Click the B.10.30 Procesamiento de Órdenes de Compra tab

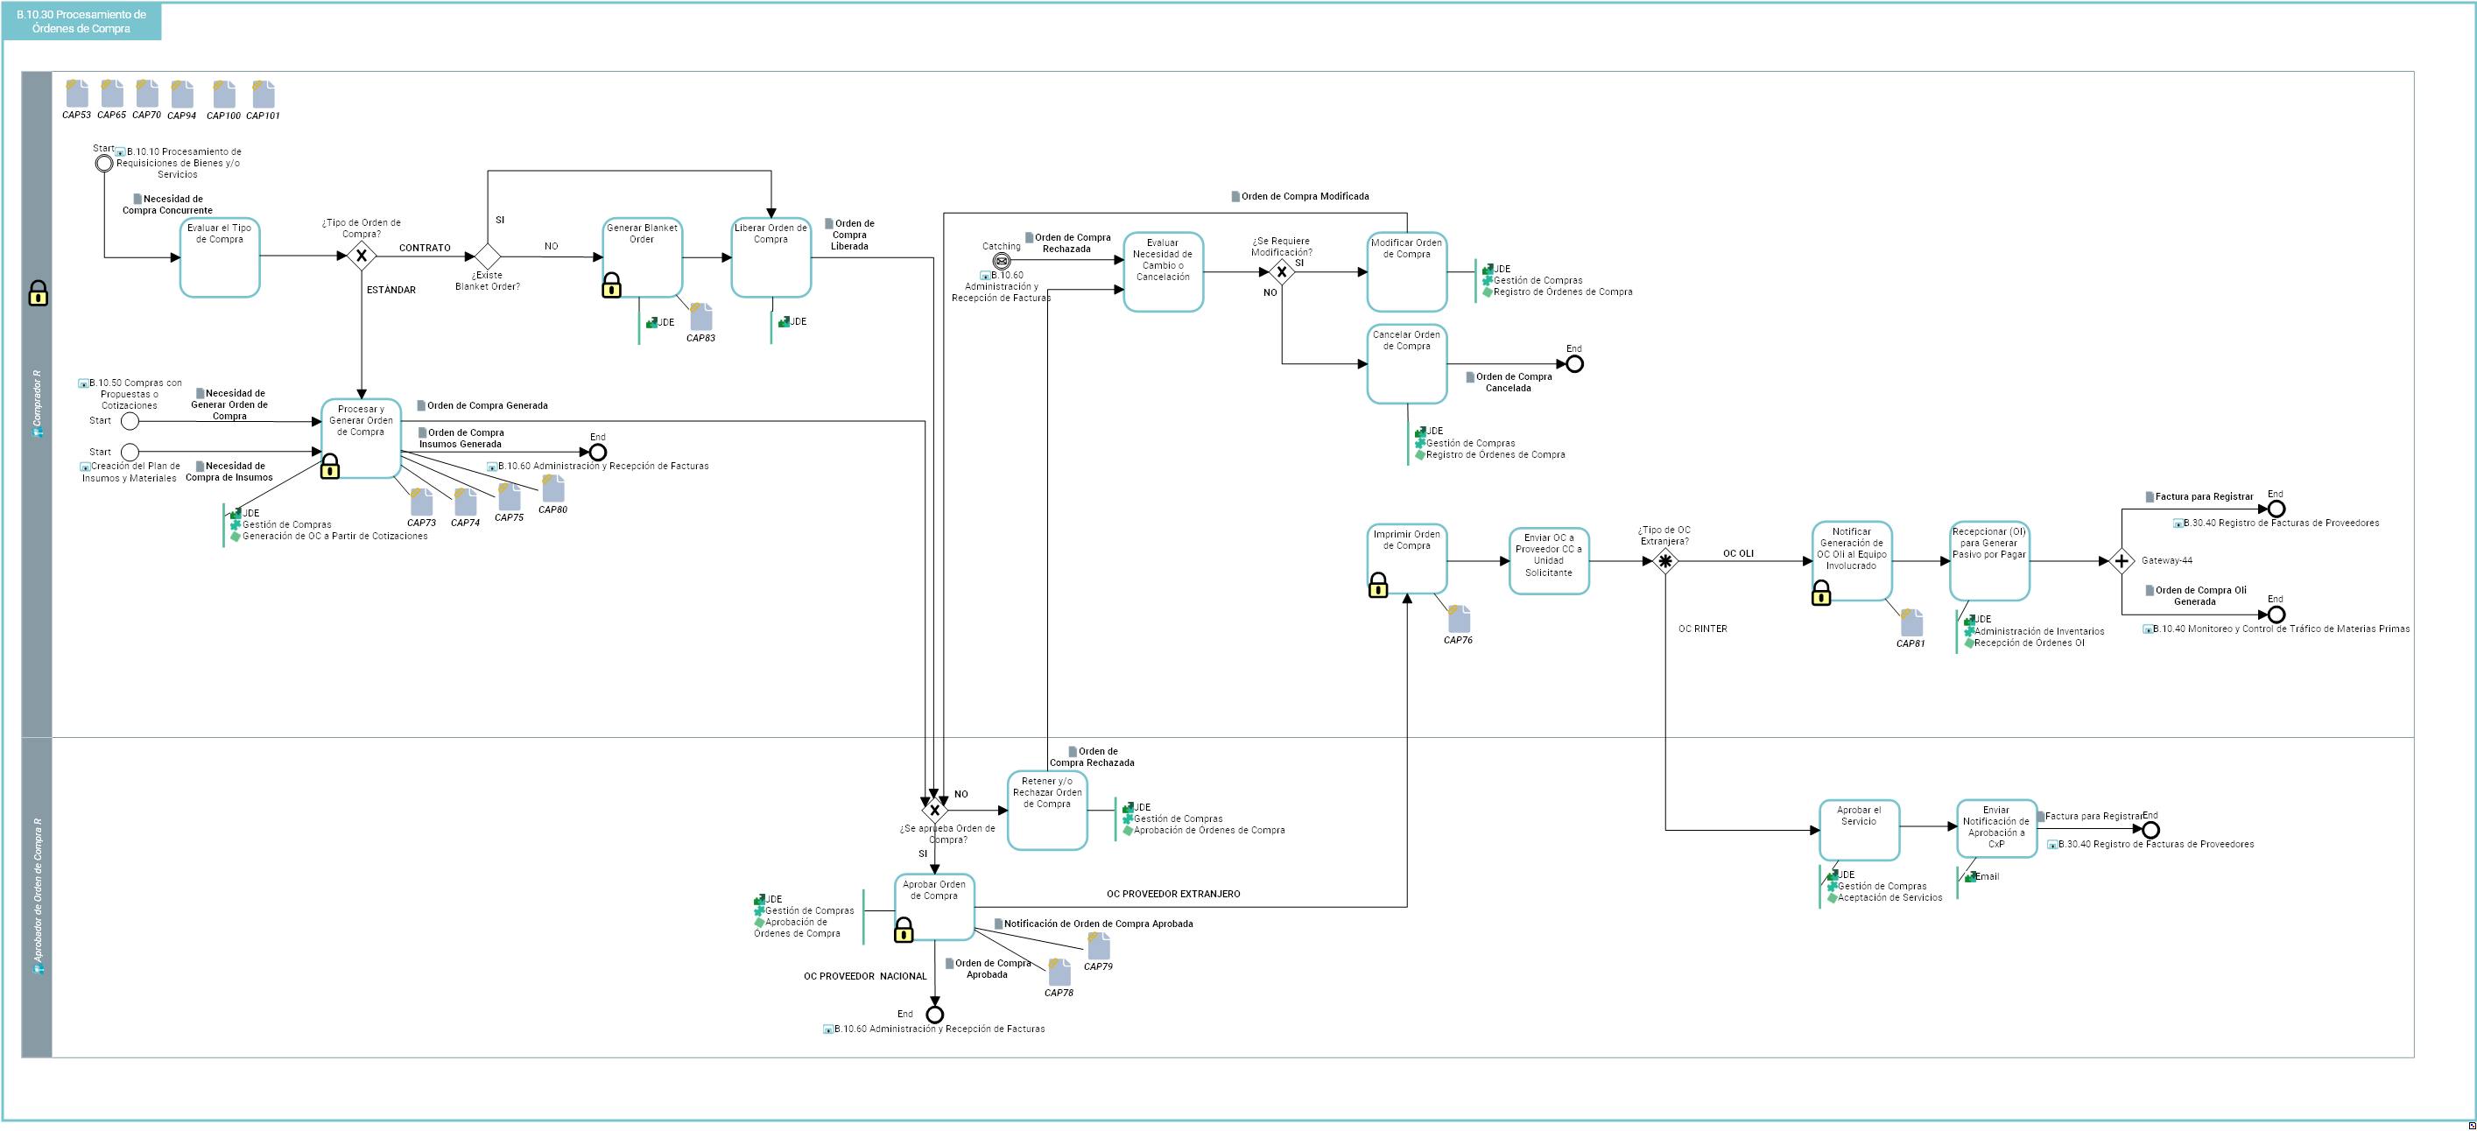(81, 21)
